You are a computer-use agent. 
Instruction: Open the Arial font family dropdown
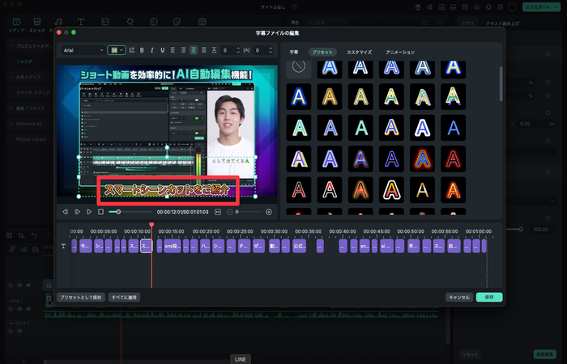click(x=83, y=50)
